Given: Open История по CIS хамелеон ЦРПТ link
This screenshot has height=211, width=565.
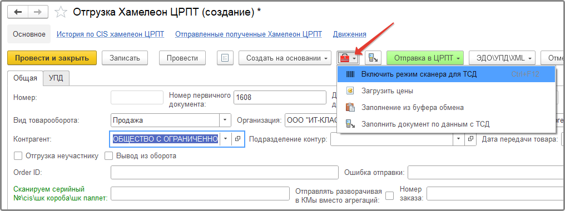Looking at the screenshot, I should (110, 34).
